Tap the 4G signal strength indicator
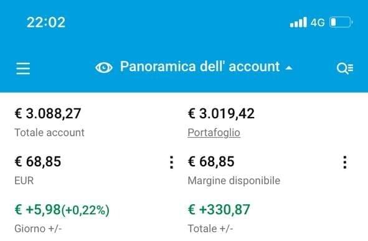This screenshot has width=368, height=241. [307, 22]
